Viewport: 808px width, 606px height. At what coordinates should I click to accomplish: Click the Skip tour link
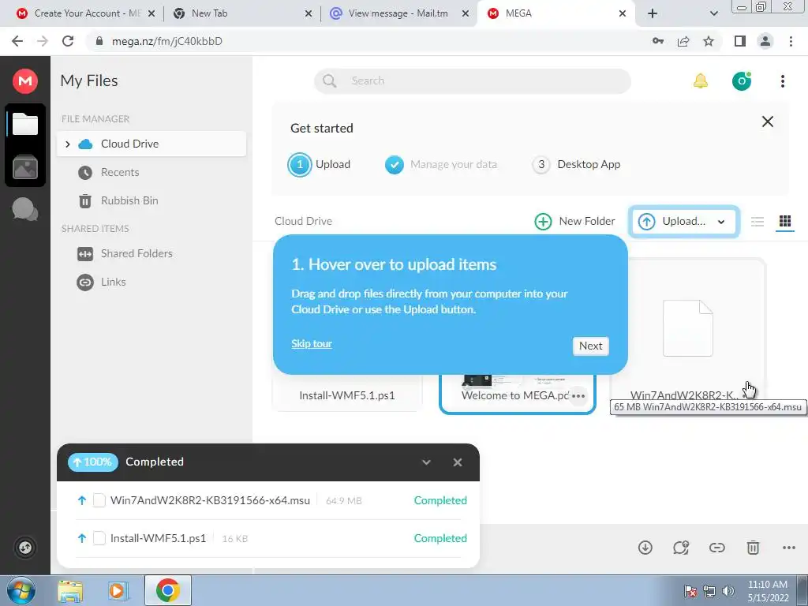tap(311, 344)
